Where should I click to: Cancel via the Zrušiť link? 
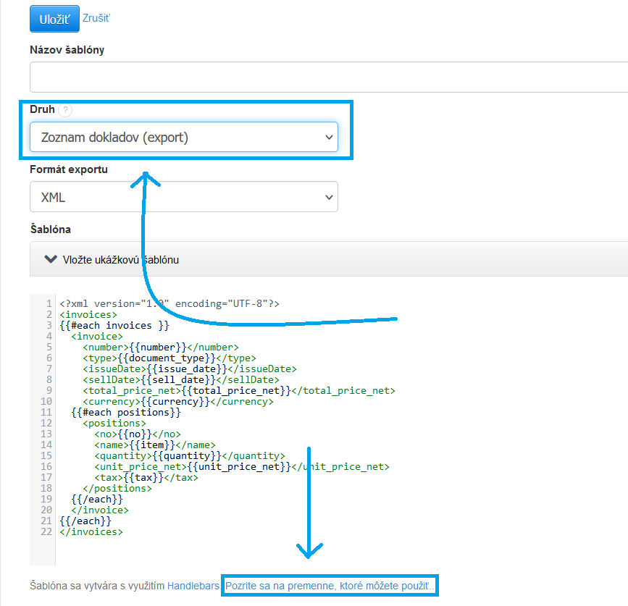[96, 17]
